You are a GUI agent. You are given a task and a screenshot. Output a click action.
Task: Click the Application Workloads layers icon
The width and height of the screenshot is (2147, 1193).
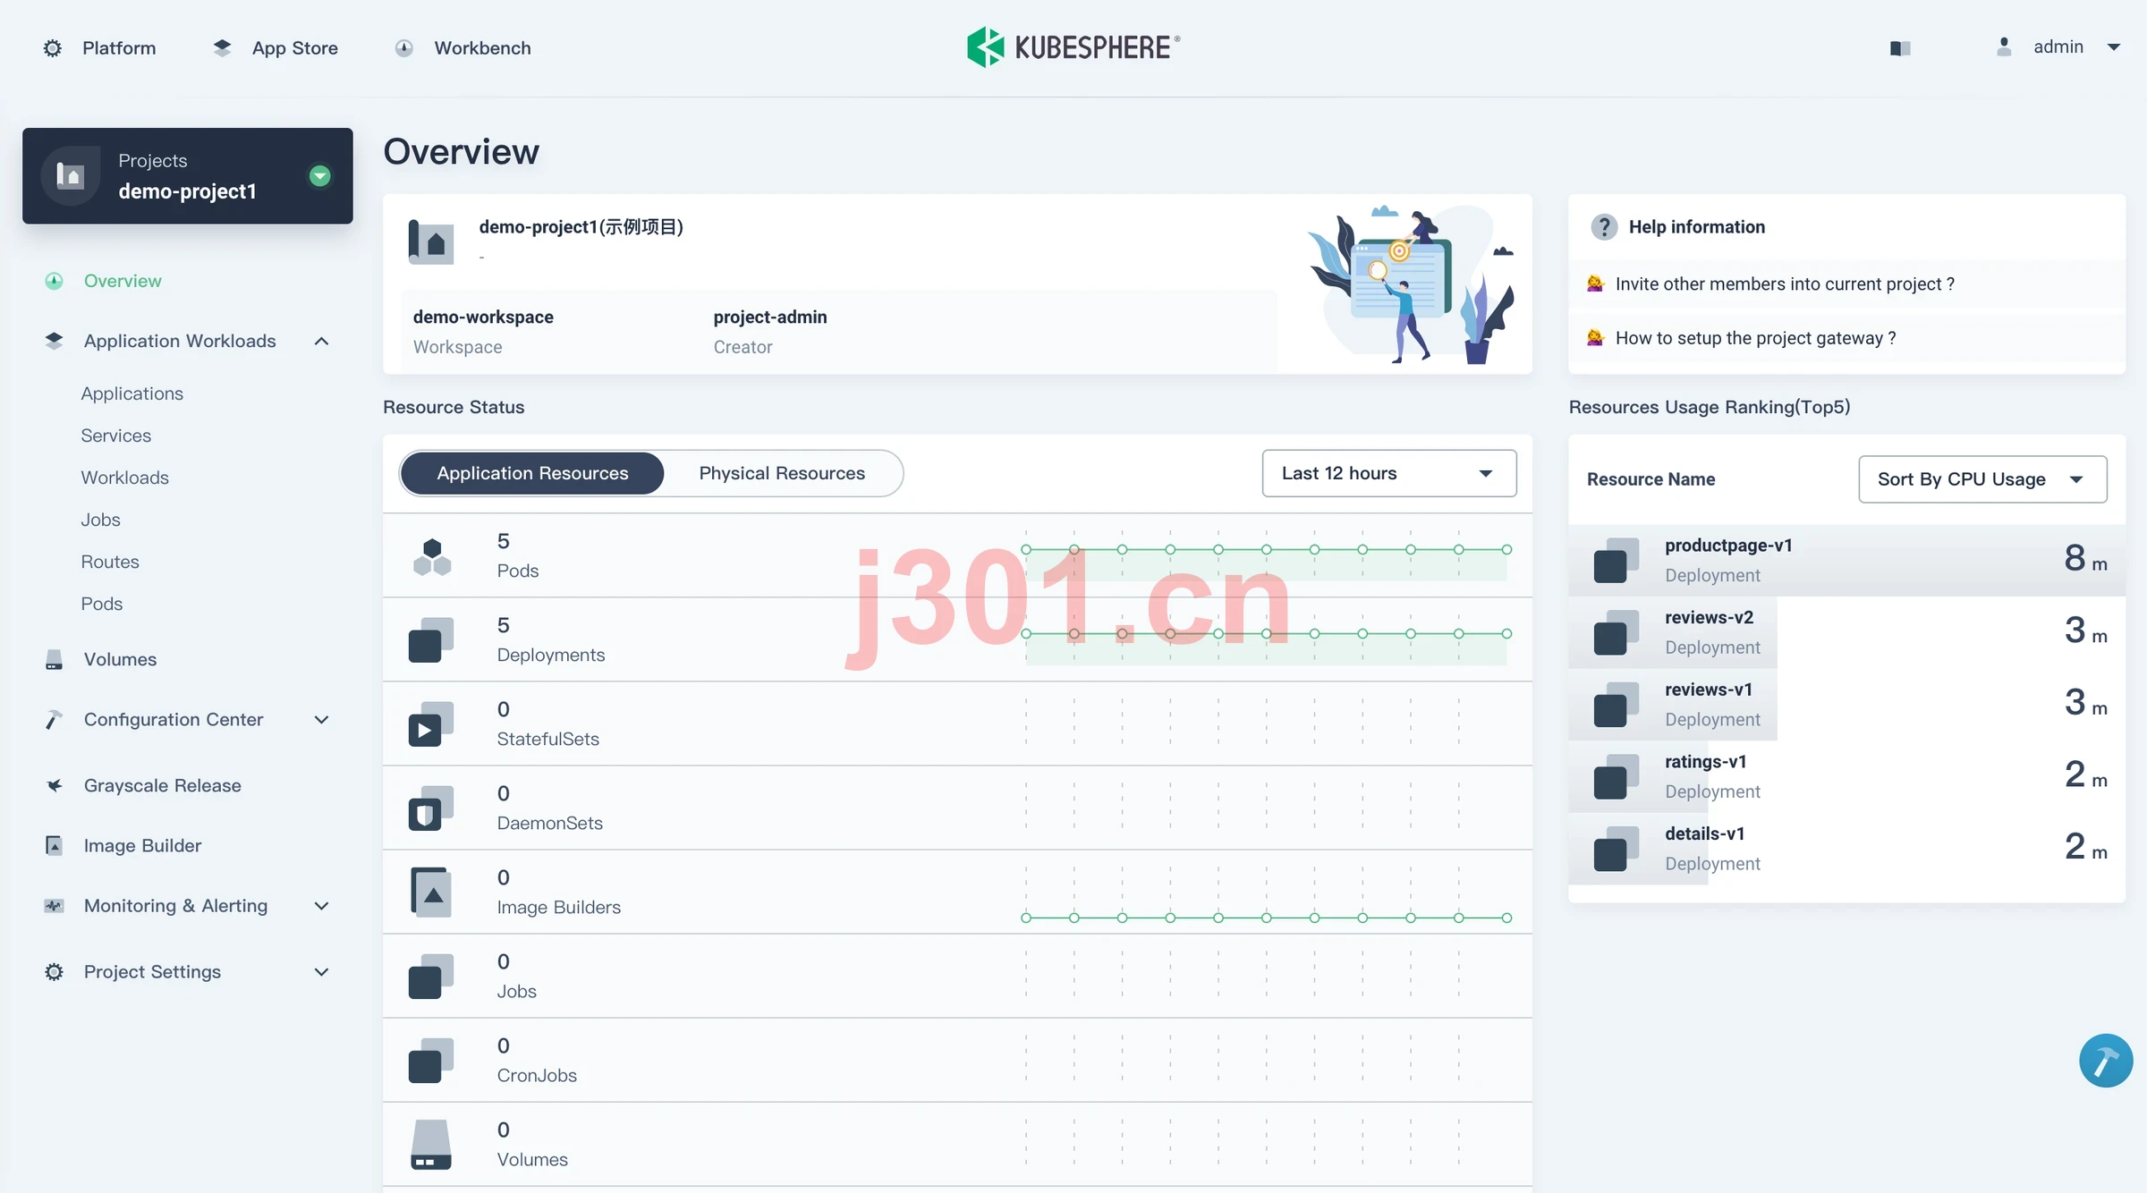(x=54, y=341)
